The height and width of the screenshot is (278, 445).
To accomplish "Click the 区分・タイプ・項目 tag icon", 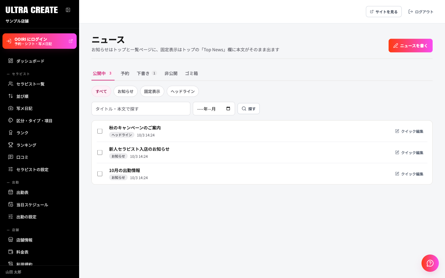I will 11,120.
